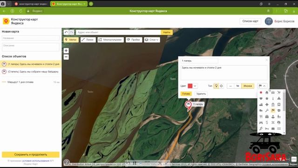Click the Удалить button in the balloon
The image size is (298, 168).
pos(201,94)
